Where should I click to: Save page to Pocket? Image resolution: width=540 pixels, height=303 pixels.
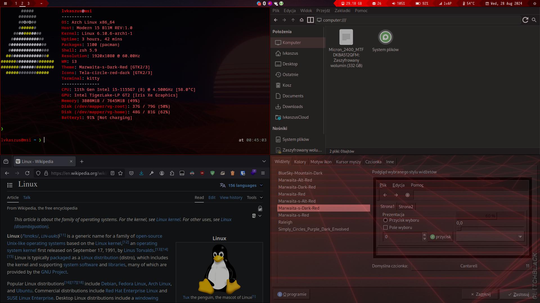pyautogui.click(x=131, y=173)
